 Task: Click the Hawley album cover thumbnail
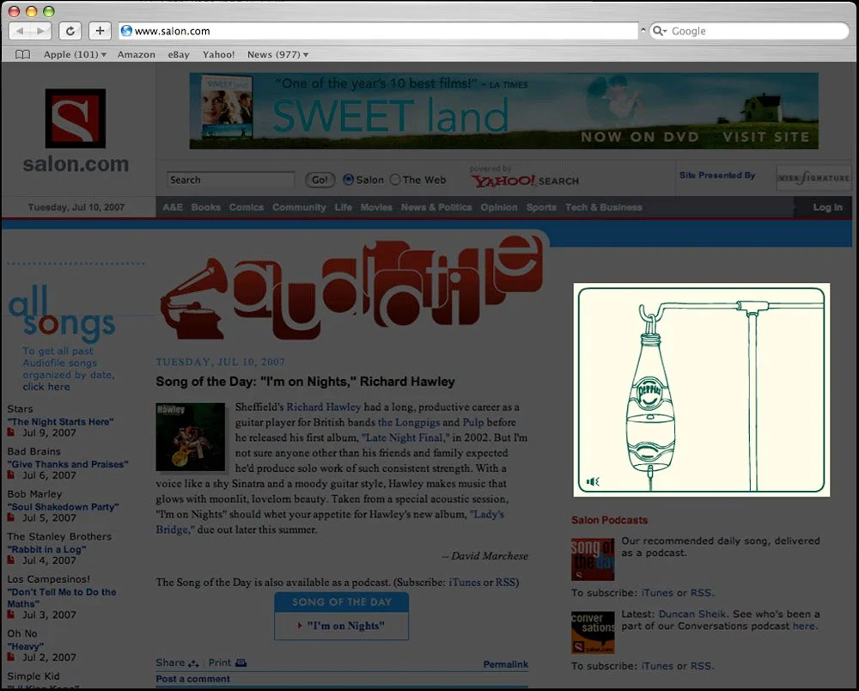coord(190,437)
